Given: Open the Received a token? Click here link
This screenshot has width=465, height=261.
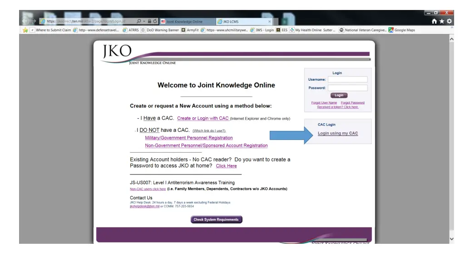Looking at the screenshot, I should click(x=338, y=107).
